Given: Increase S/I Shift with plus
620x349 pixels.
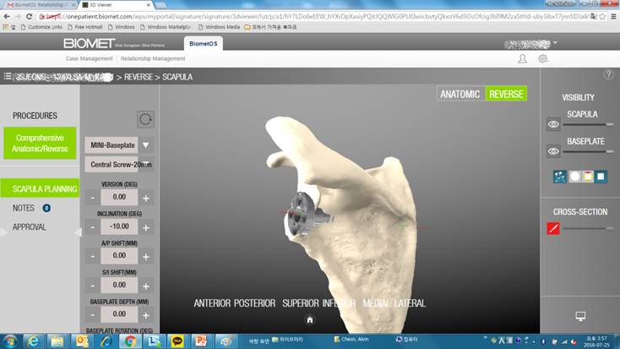Looking at the screenshot, I should tap(146, 286).
